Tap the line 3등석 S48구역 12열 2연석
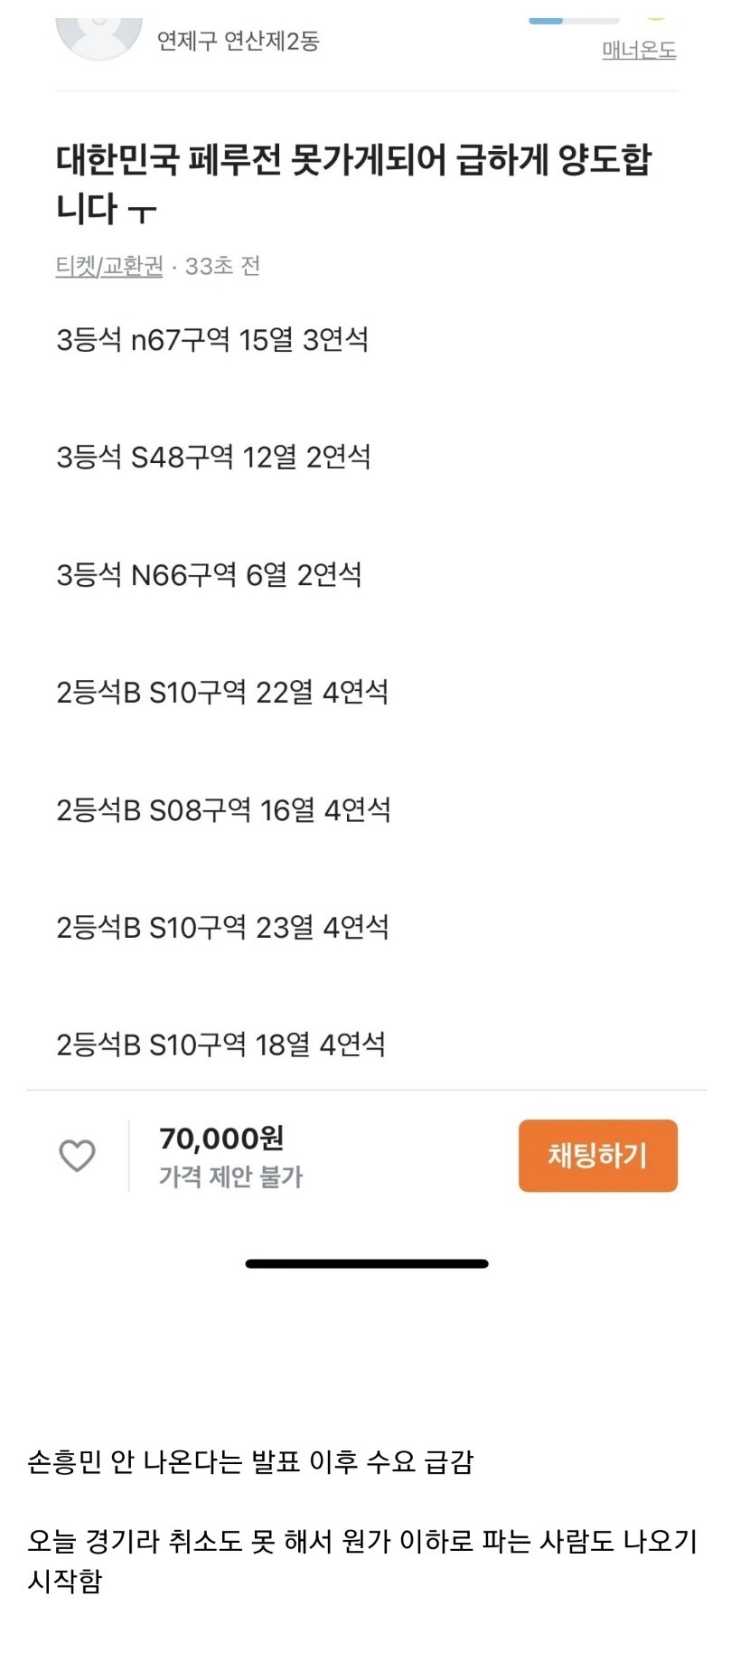The width and height of the screenshot is (731, 1663). [213, 458]
